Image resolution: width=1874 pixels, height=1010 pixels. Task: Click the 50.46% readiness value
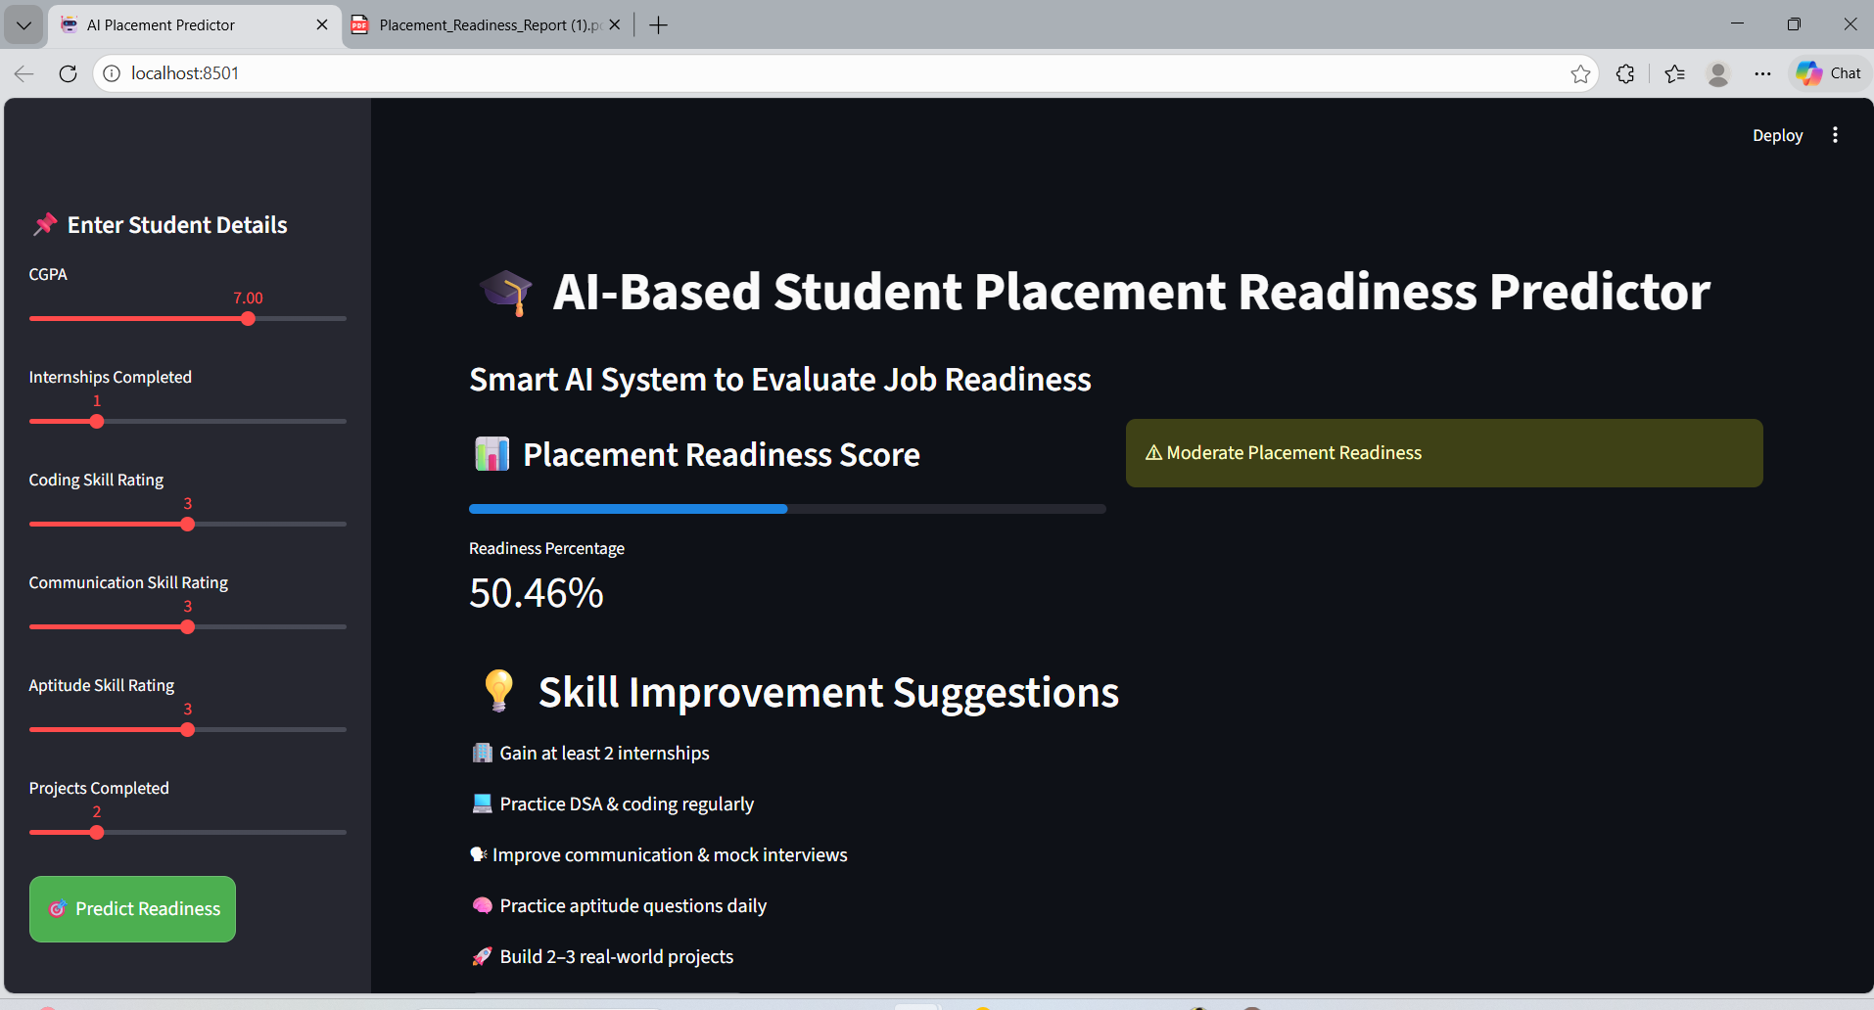tap(537, 593)
